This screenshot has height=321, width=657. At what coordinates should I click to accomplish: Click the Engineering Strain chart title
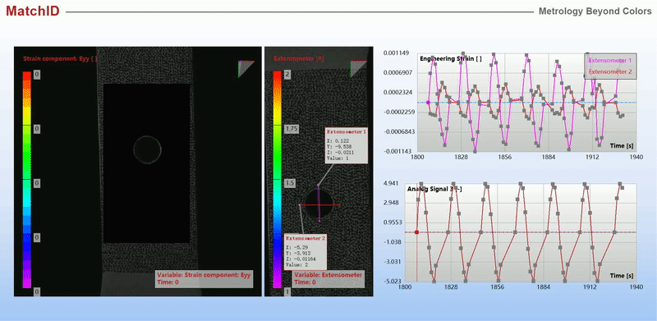click(x=451, y=59)
